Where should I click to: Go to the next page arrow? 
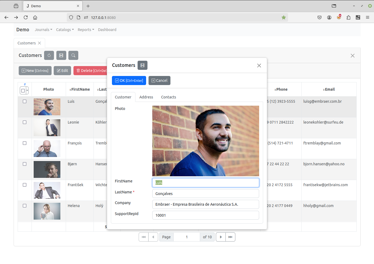tap(221, 237)
